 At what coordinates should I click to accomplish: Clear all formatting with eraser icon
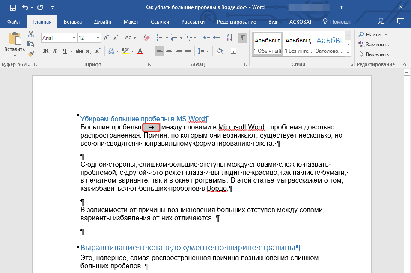[x=147, y=38]
